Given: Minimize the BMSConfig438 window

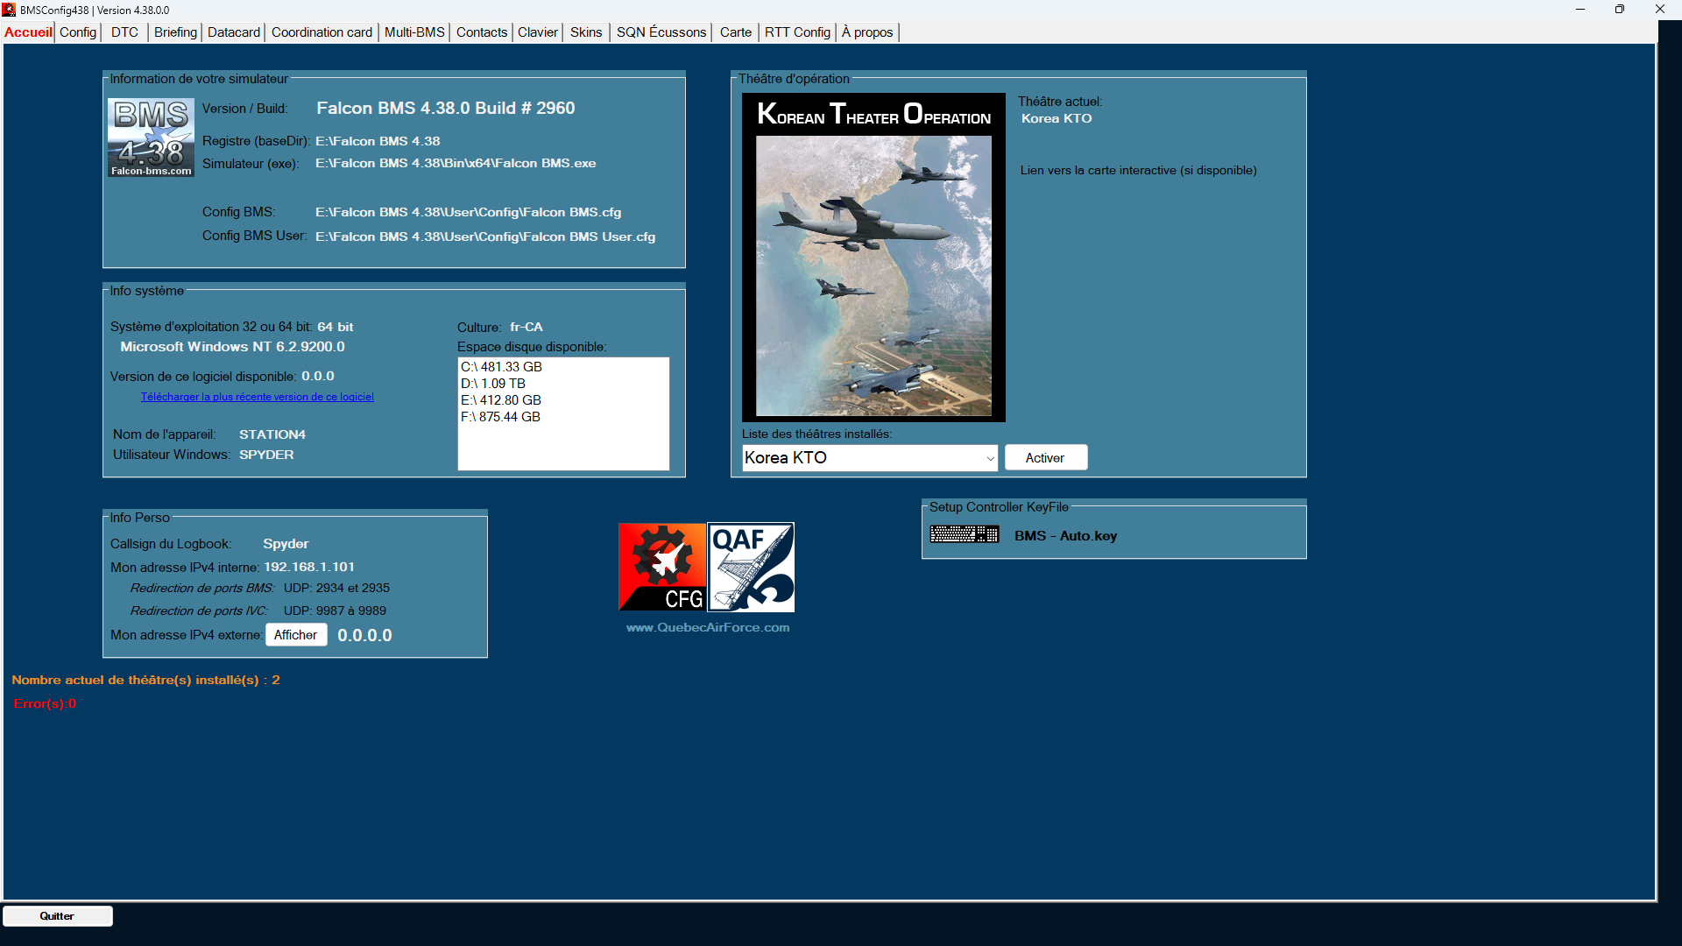Looking at the screenshot, I should (1580, 10).
